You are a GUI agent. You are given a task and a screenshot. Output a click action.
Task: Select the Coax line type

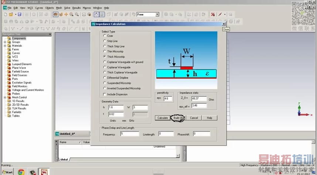105,35
